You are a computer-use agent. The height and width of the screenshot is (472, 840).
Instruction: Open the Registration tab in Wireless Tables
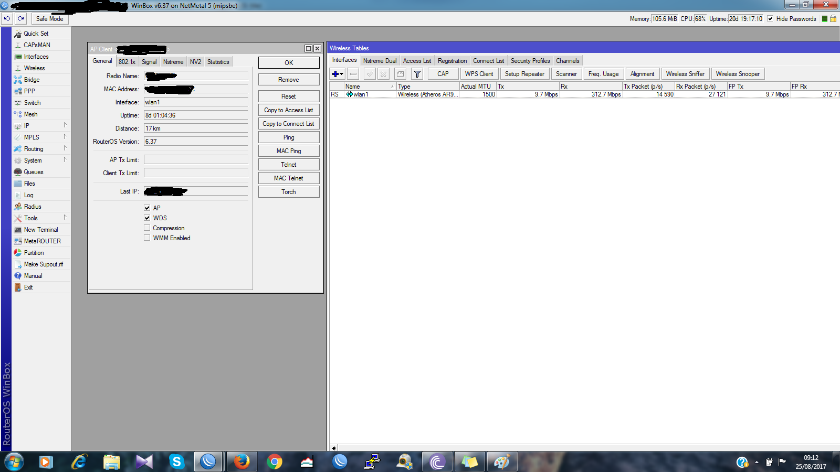click(x=452, y=61)
